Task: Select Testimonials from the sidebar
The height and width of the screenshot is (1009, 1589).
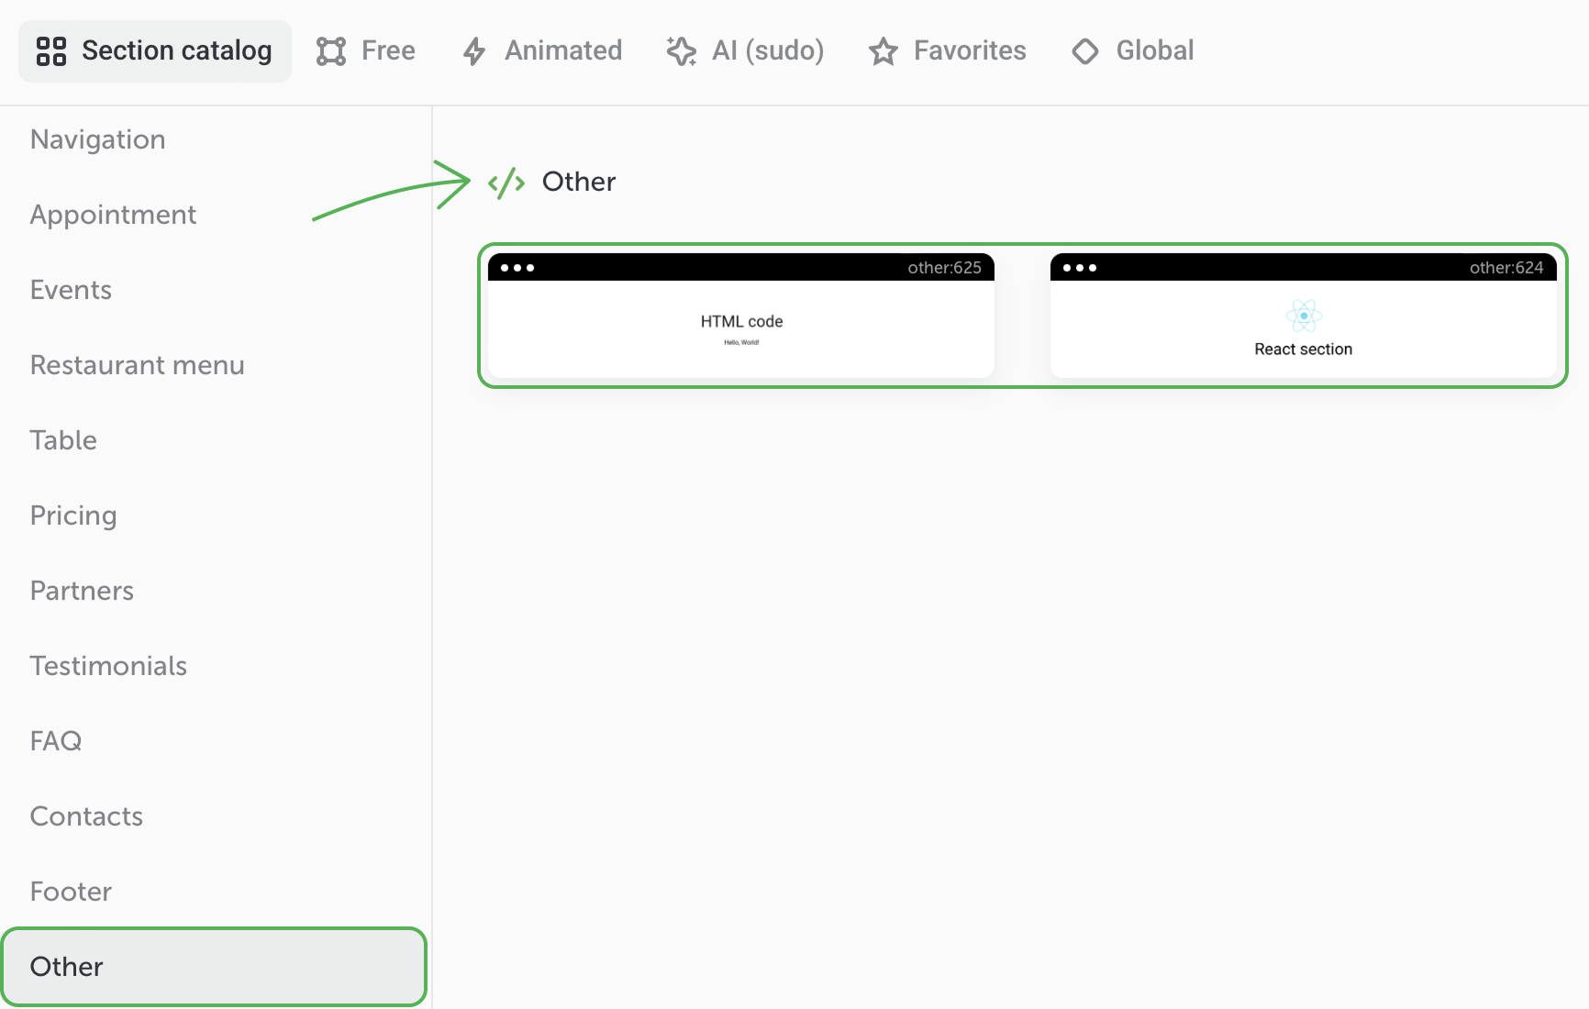Action: click(x=108, y=666)
